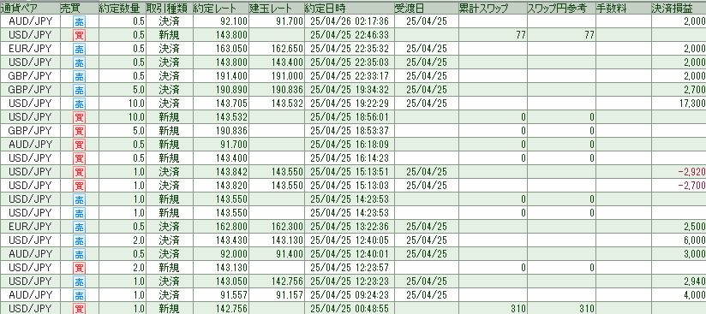This screenshot has height=314, width=706.
Task: Click sell icon in USD/JPY 19:22:29 row
Action: tap(79, 104)
